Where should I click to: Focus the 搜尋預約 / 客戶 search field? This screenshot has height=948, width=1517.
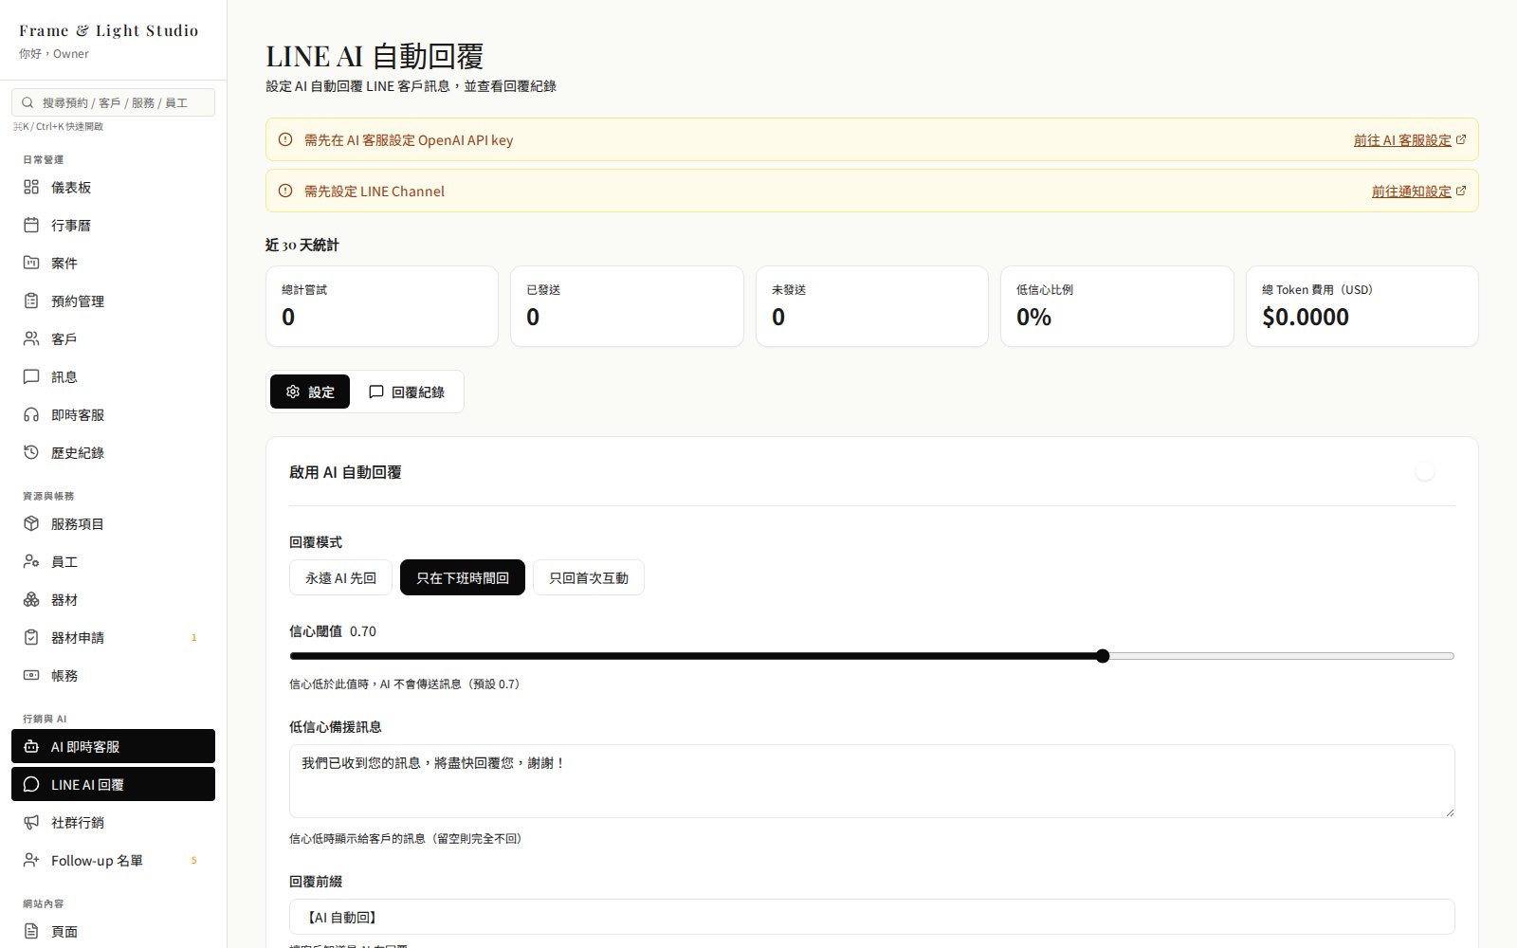click(113, 102)
